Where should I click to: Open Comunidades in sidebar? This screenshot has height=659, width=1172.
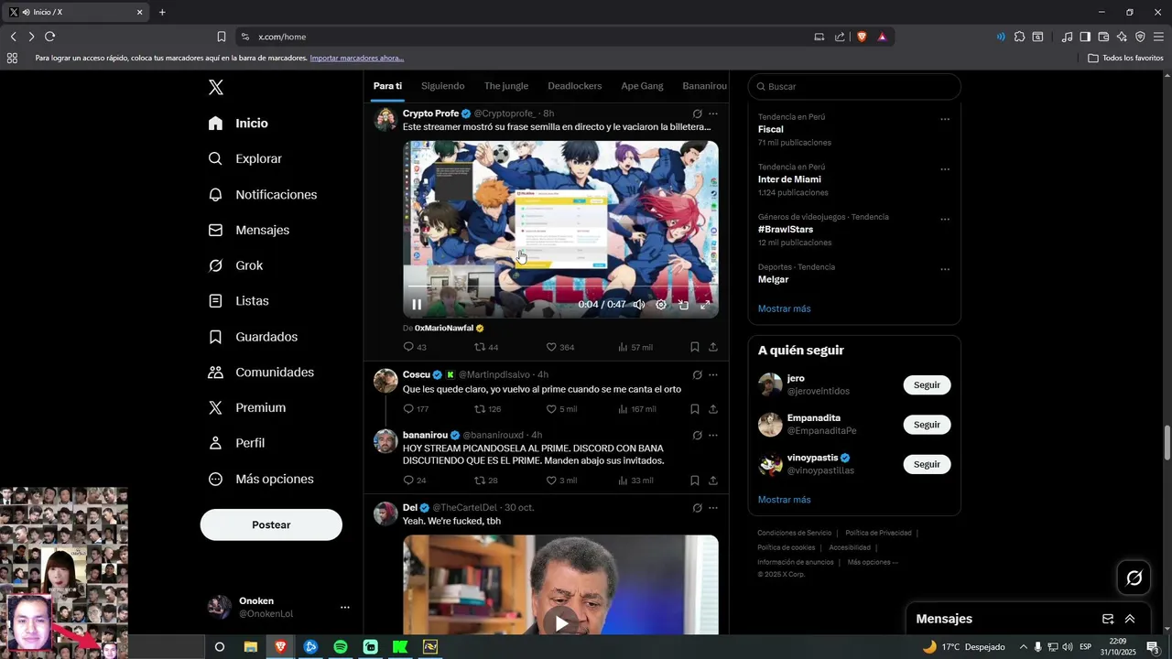tap(261, 373)
